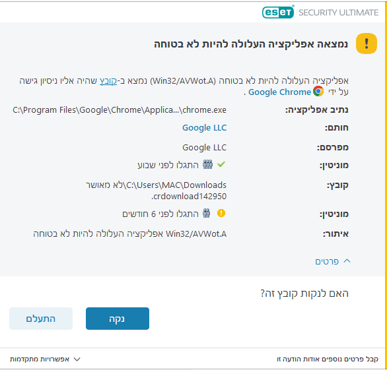Click the chrome.exe application path text

coord(120,110)
